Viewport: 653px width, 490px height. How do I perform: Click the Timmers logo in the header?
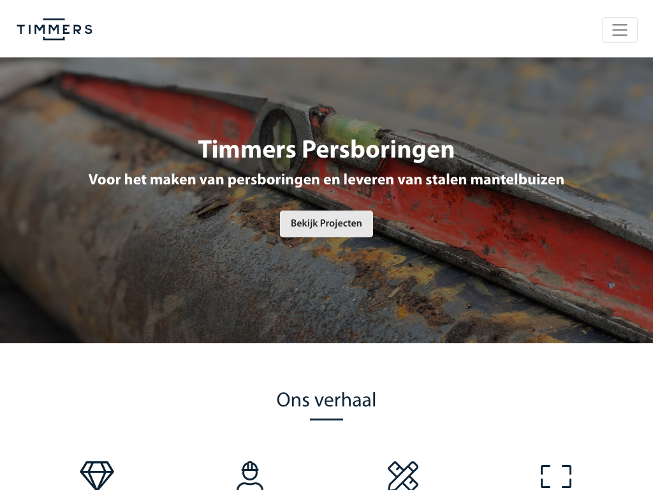55,29
